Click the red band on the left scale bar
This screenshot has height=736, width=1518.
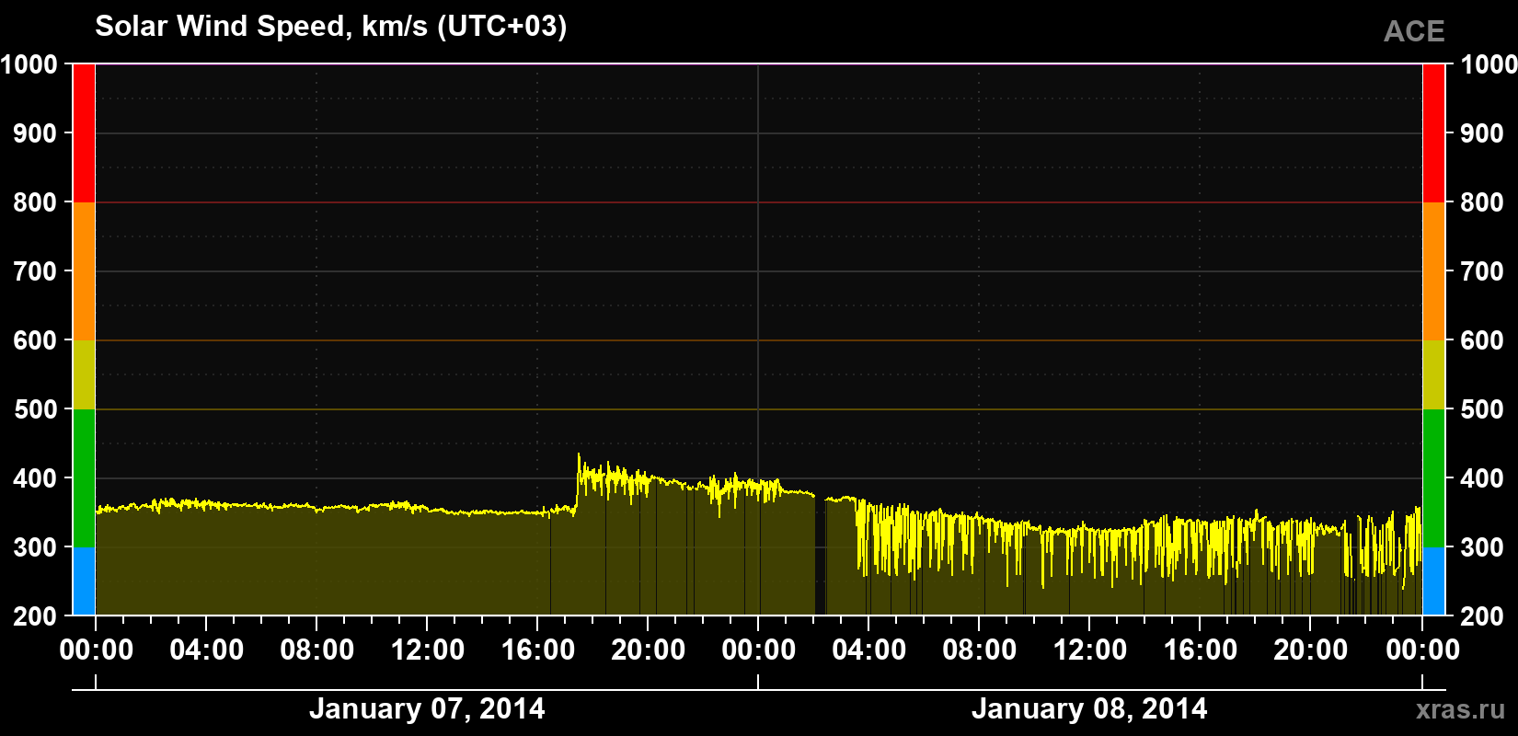[84, 133]
